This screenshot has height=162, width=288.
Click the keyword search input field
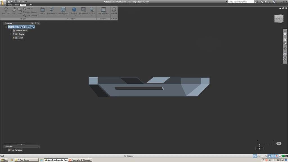(x=241, y=2)
